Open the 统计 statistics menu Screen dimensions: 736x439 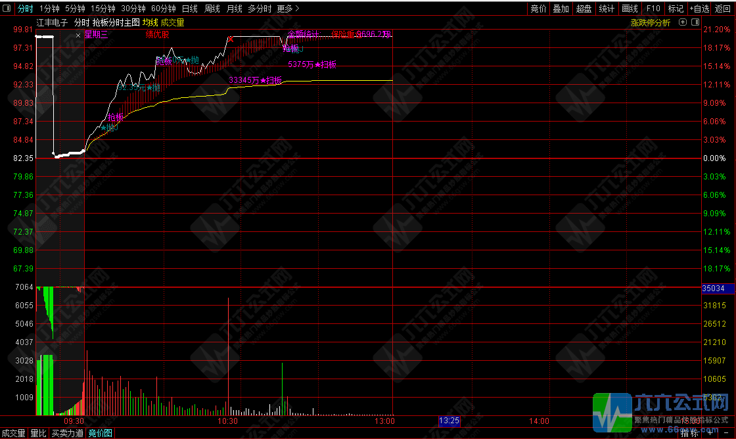(607, 9)
